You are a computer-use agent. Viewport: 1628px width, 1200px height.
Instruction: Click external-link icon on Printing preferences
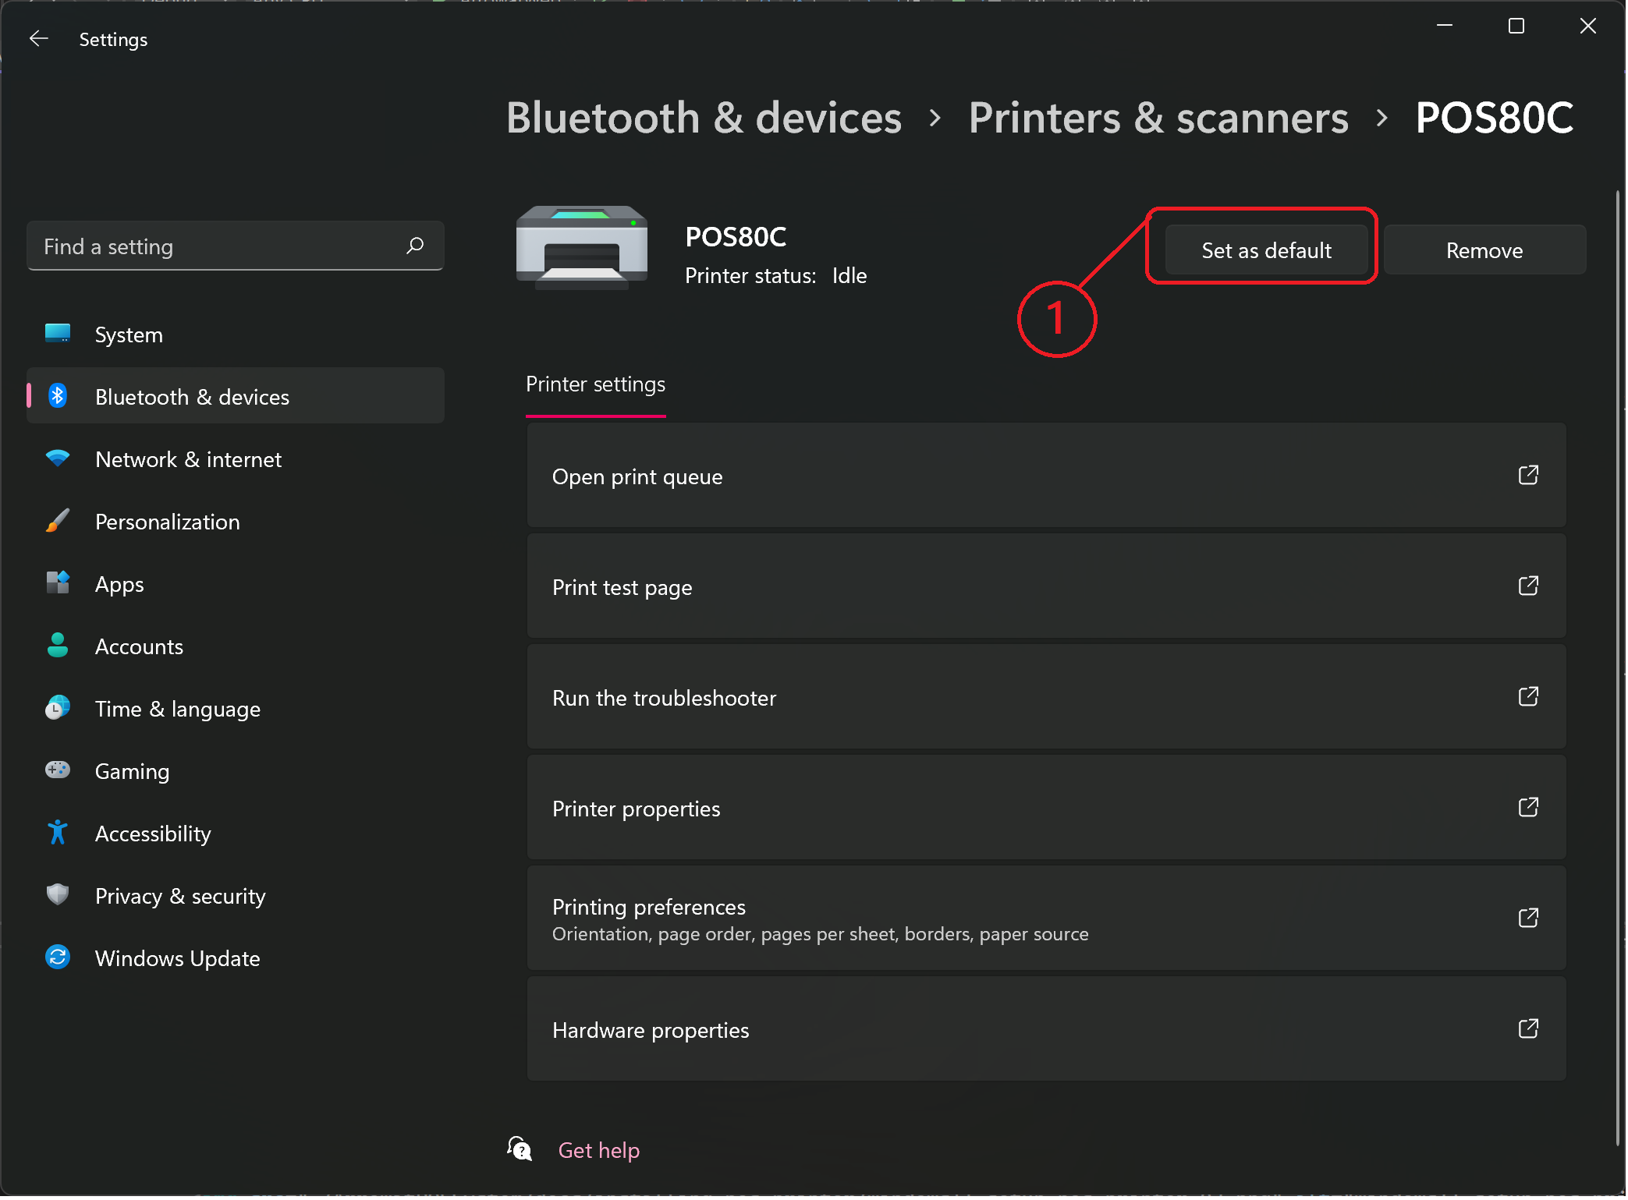(1530, 919)
